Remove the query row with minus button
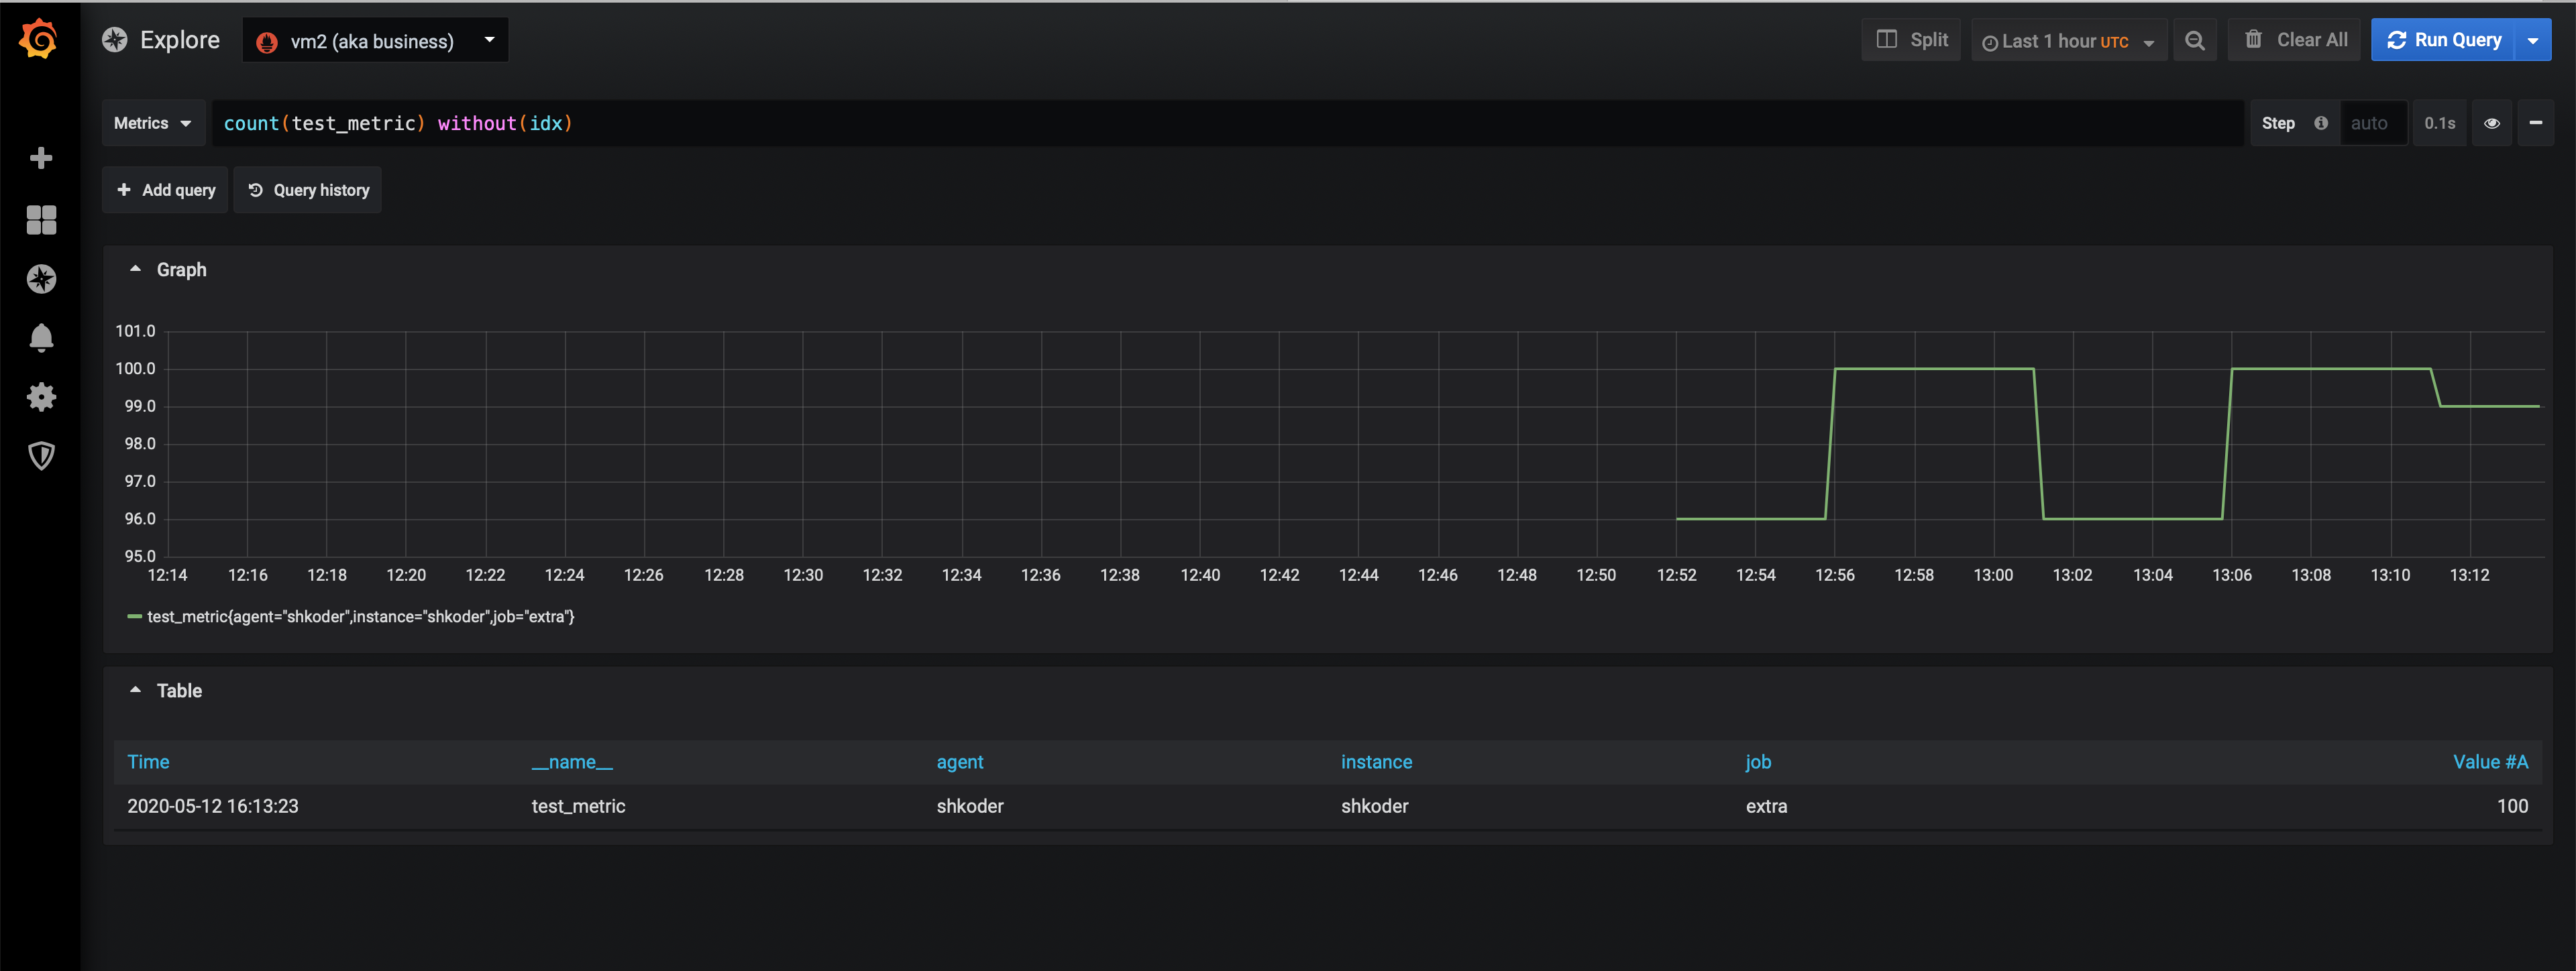2576x971 pixels. pos(2535,123)
